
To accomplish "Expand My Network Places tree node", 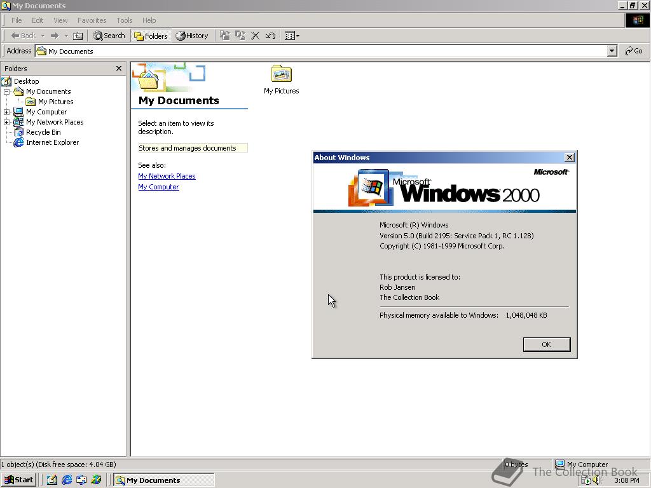I will coord(6,122).
